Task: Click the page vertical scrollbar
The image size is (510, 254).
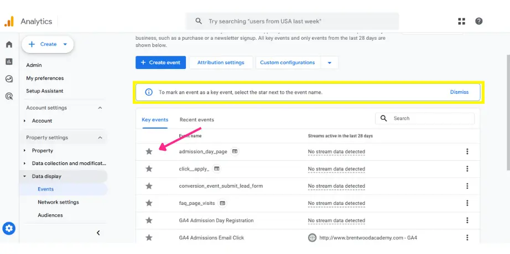Action: pyautogui.click(x=506, y=110)
